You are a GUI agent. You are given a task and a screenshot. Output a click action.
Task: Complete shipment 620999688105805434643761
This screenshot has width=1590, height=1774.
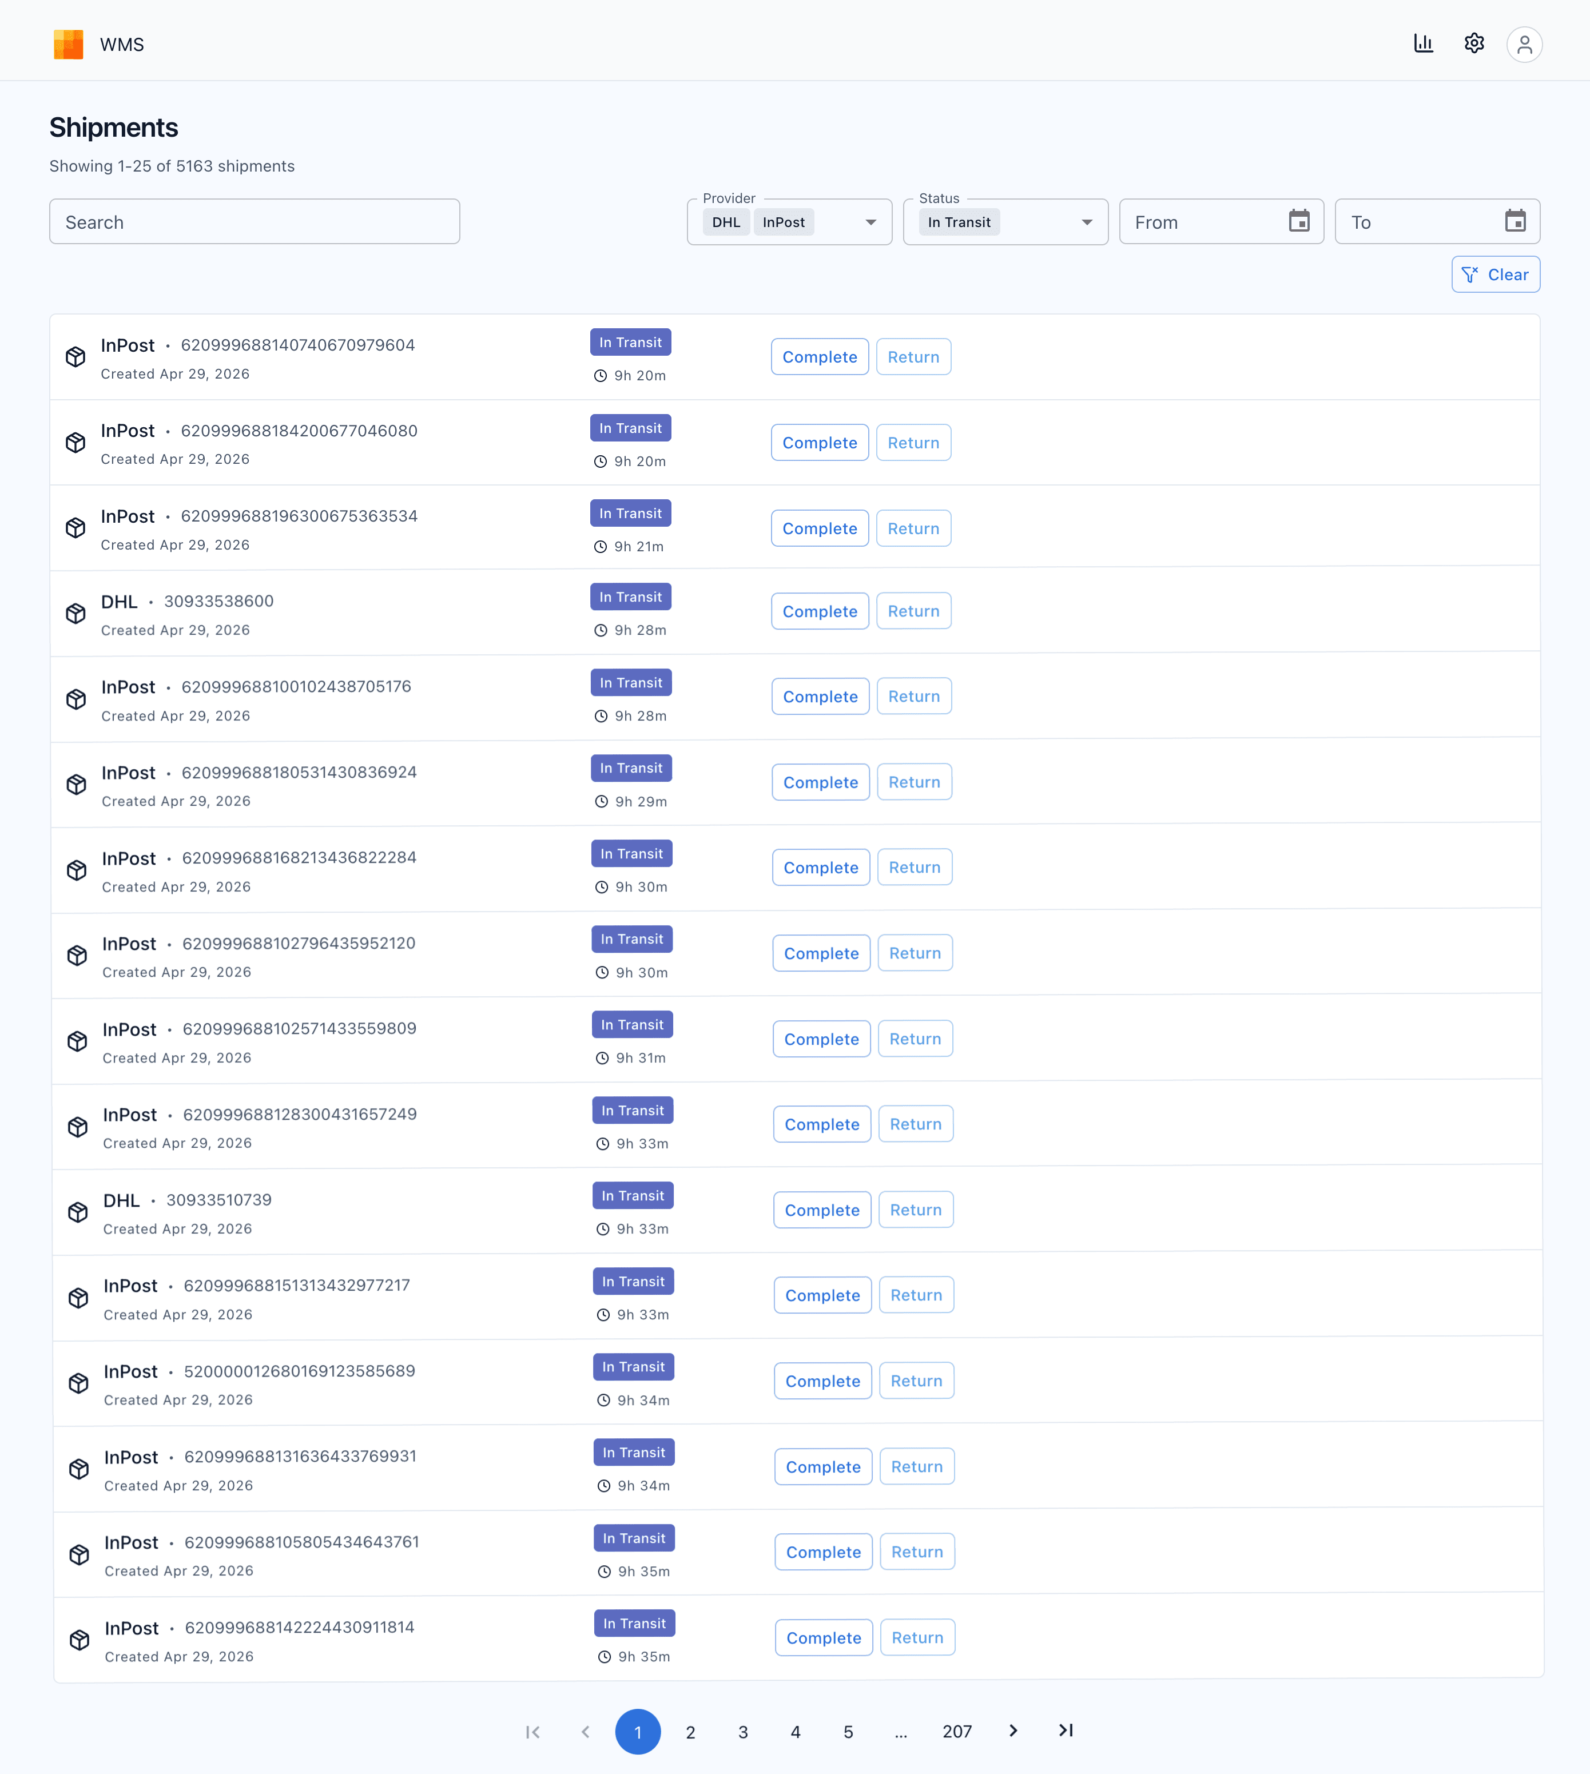click(823, 1552)
